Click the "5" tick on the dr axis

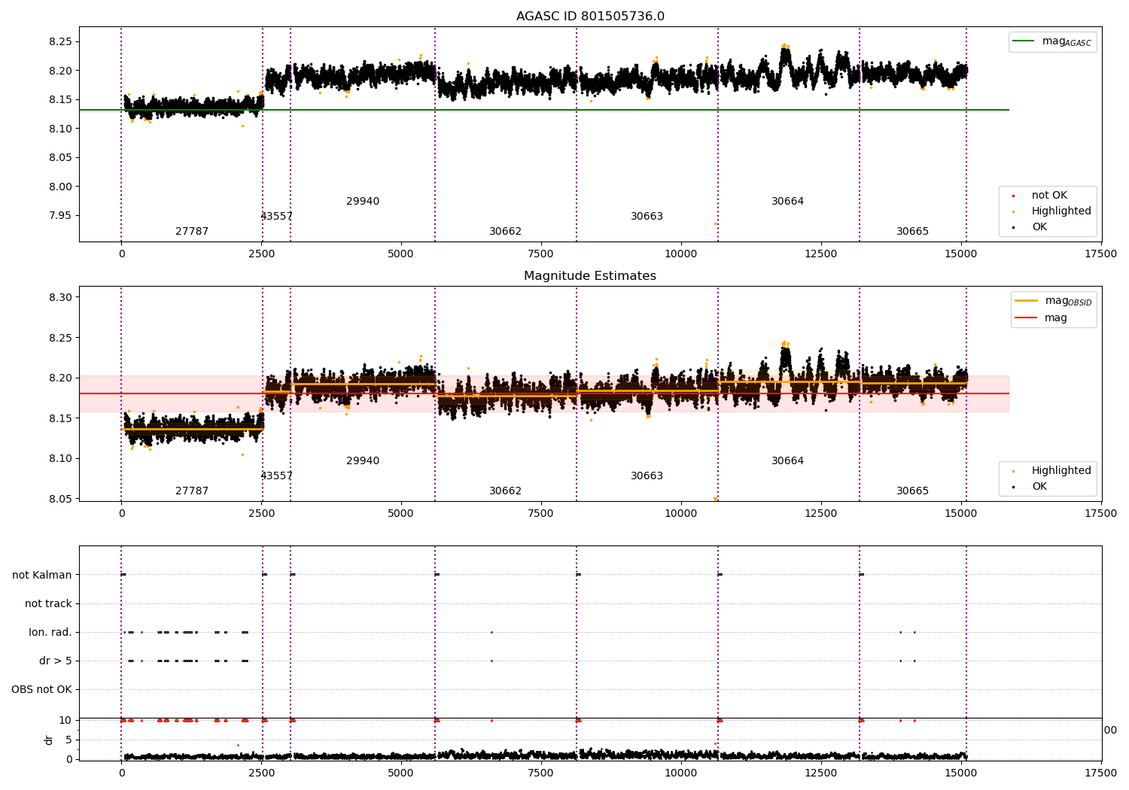click(70, 740)
